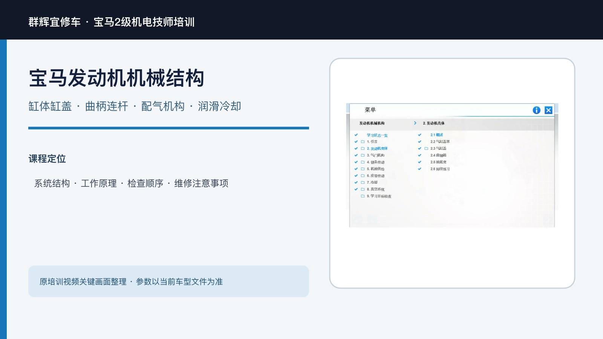The width and height of the screenshot is (603, 339).
Task: Click the checkmark beside 2. 发动机壳体
Action: pyautogui.click(x=356, y=148)
